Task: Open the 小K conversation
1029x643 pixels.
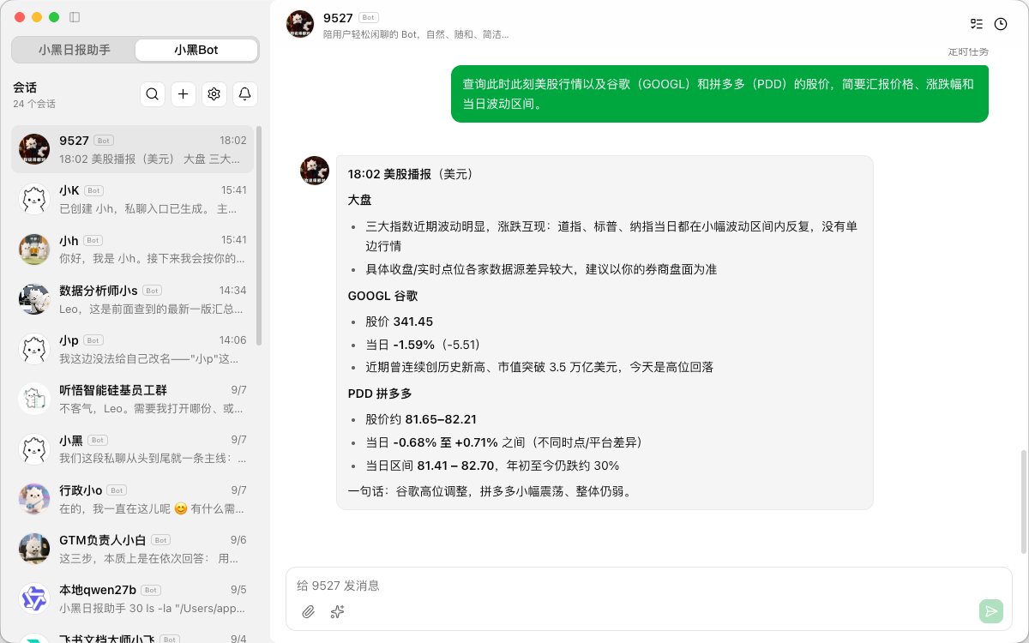Action: [133, 199]
